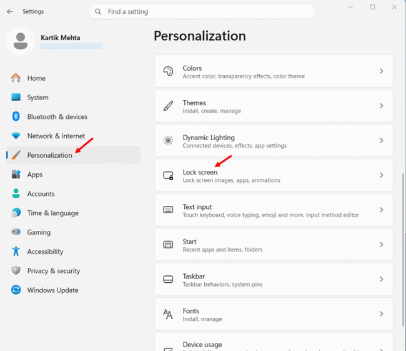This screenshot has width=406, height=351.
Task: Open Windows Update section
Action: pyautogui.click(x=73, y=290)
